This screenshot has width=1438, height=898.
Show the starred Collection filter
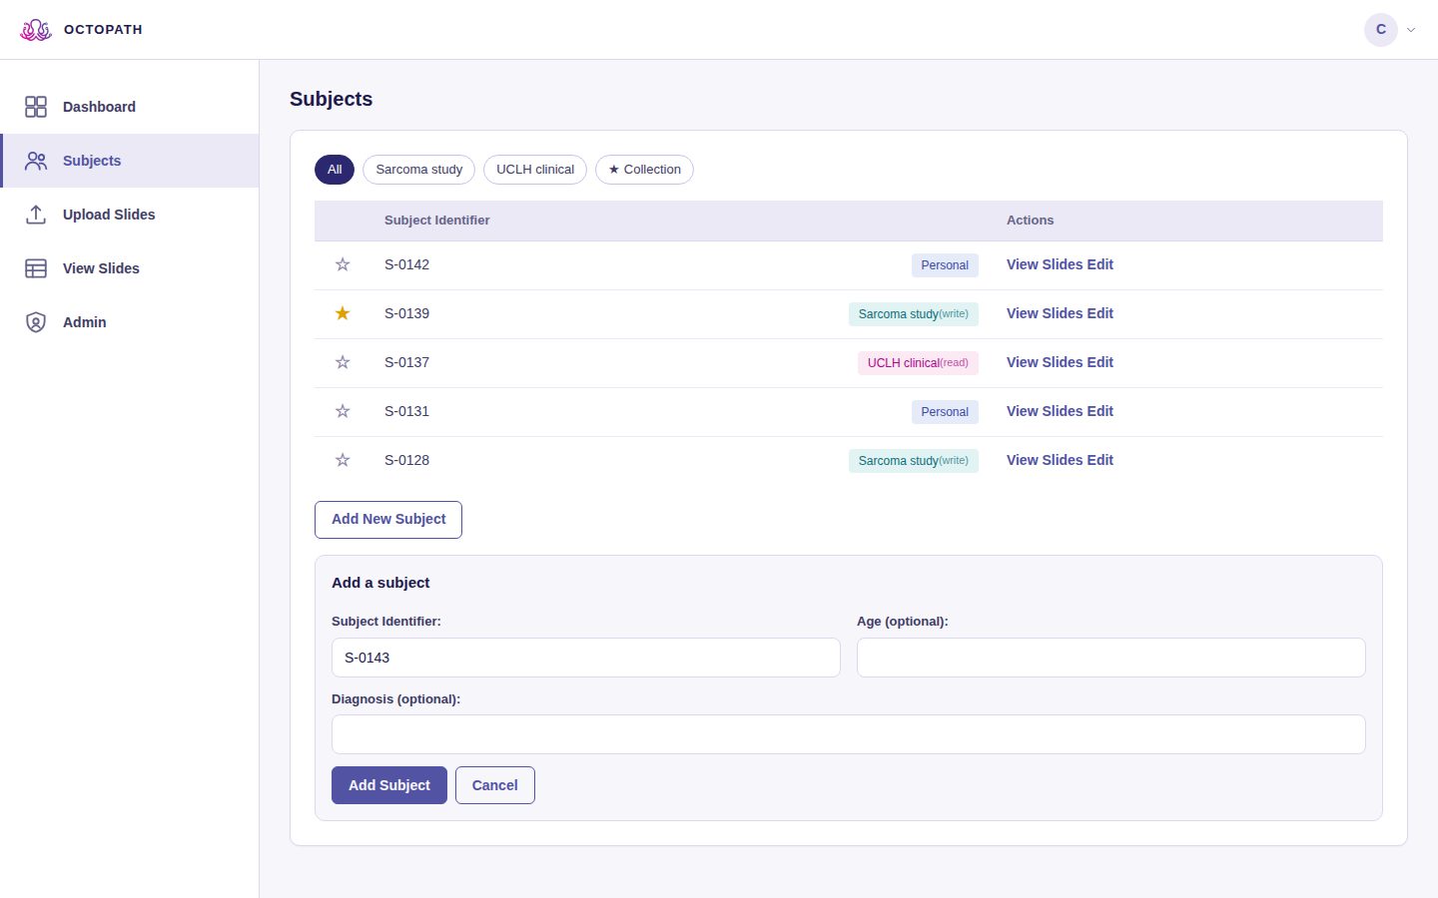[x=644, y=170]
